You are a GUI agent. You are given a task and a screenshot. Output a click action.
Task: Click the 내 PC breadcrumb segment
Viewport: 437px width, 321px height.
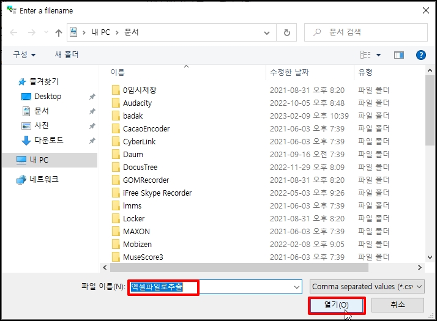pyautogui.click(x=101, y=32)
